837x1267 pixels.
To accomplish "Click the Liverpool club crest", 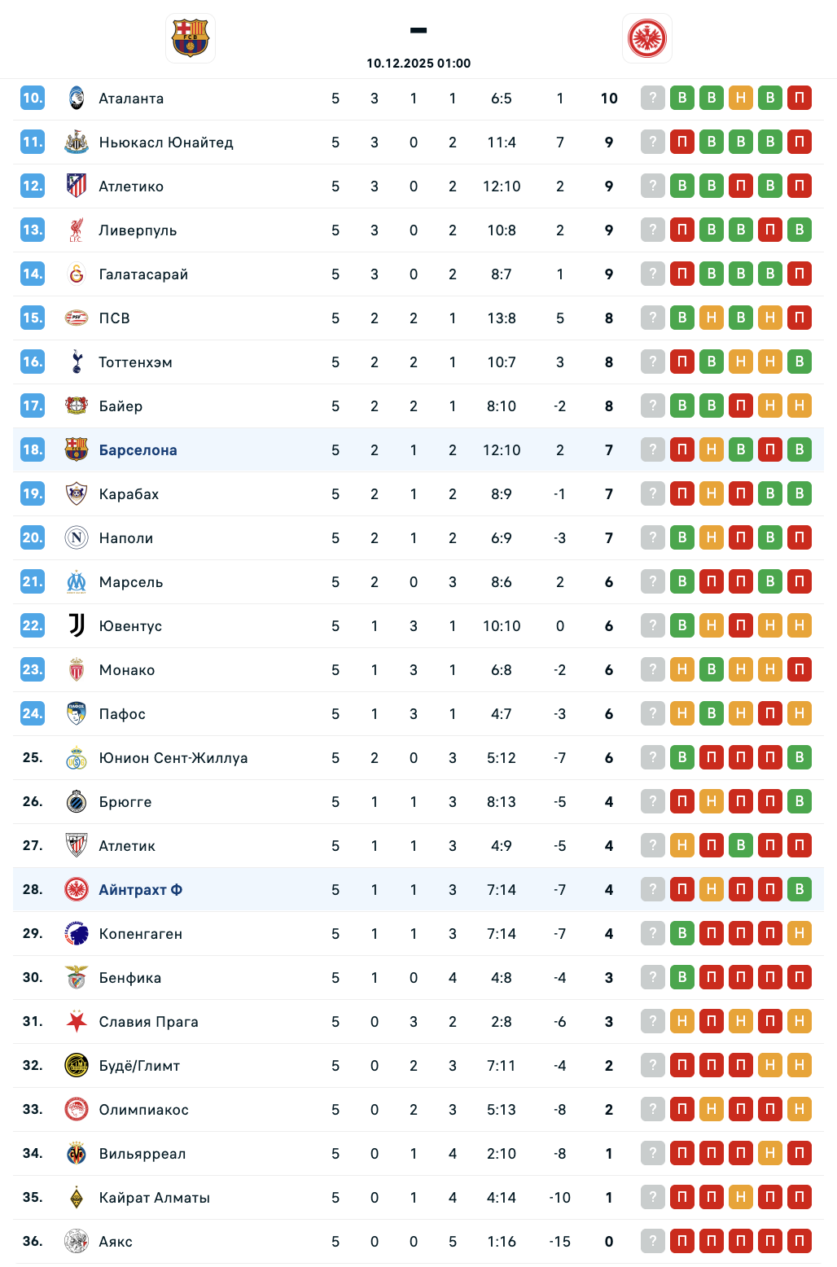I will (x=77, y=230).
